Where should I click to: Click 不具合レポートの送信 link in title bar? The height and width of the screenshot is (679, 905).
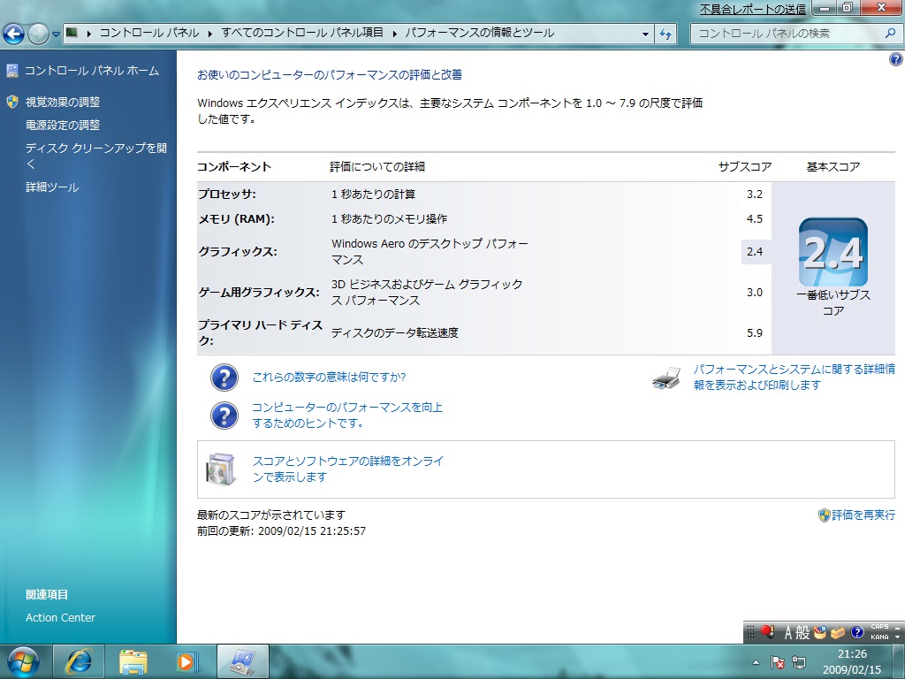(x=753, y=9)
